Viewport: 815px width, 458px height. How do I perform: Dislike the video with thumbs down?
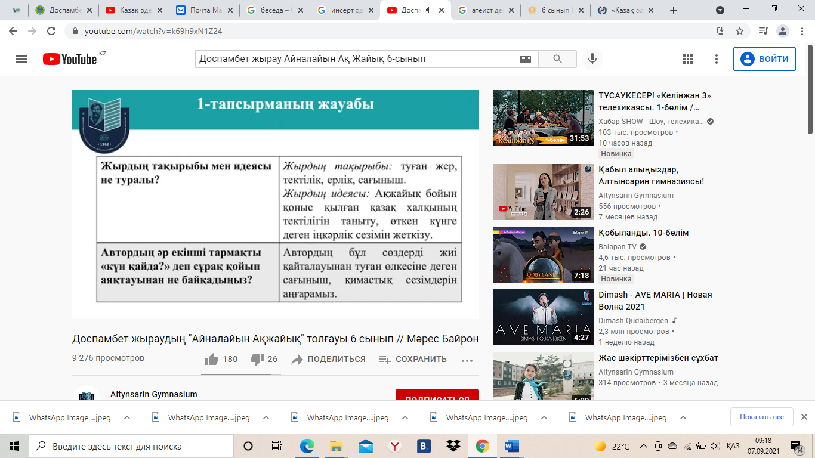[257, 359]
